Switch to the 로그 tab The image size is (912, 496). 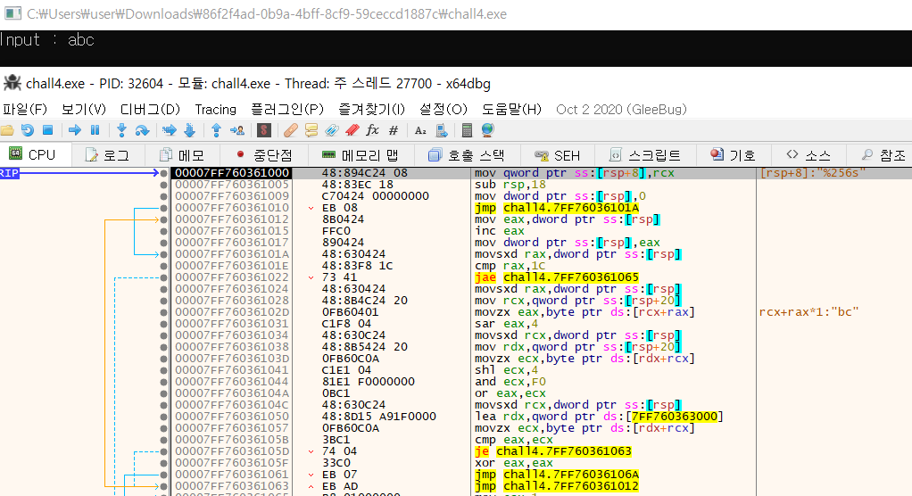pos(108,155)
